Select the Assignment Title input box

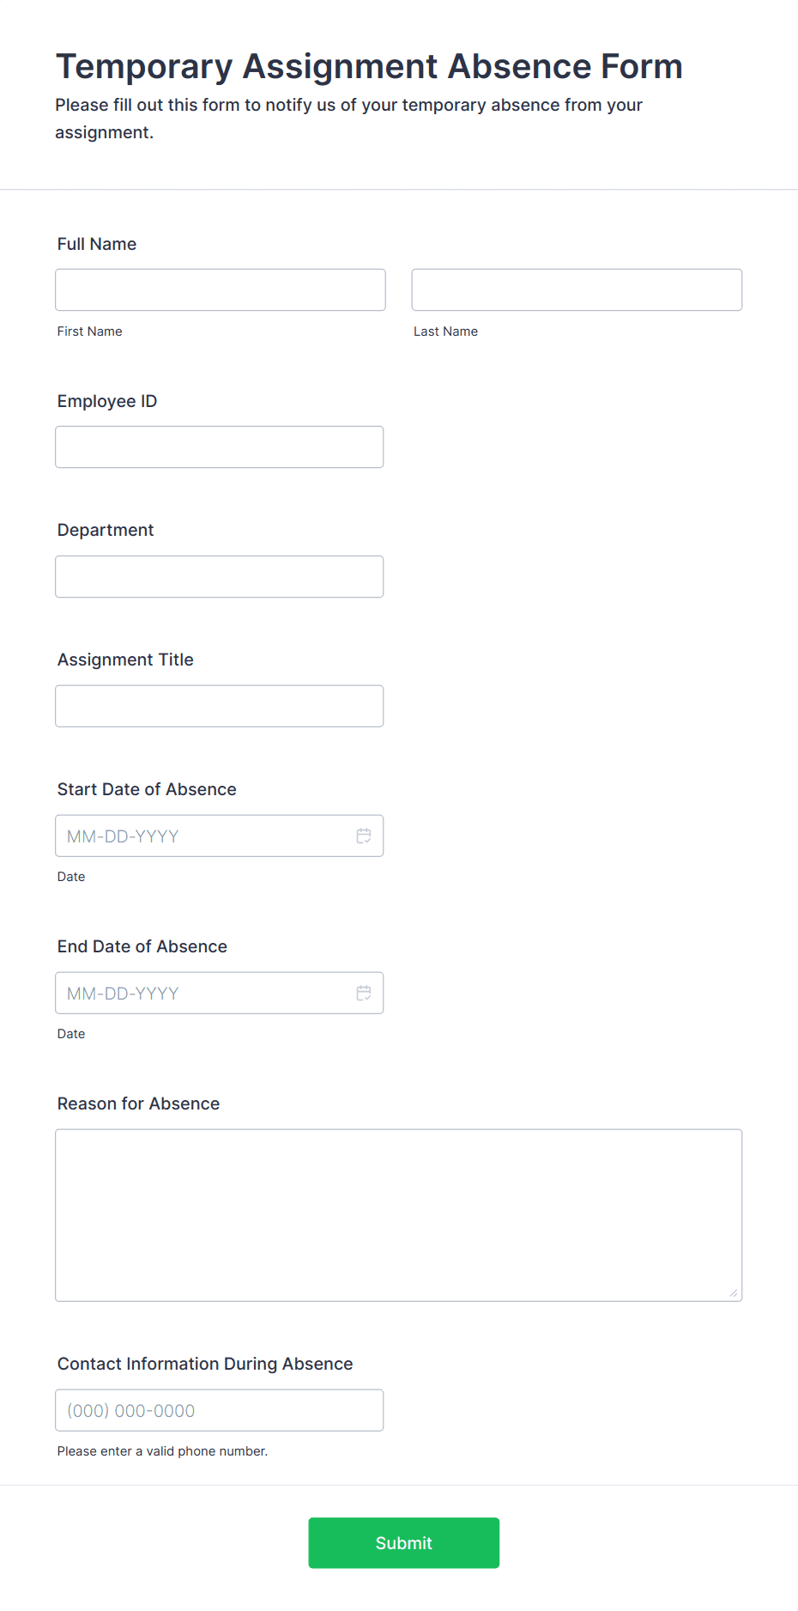pyautogui.click(x=219, y=705)
